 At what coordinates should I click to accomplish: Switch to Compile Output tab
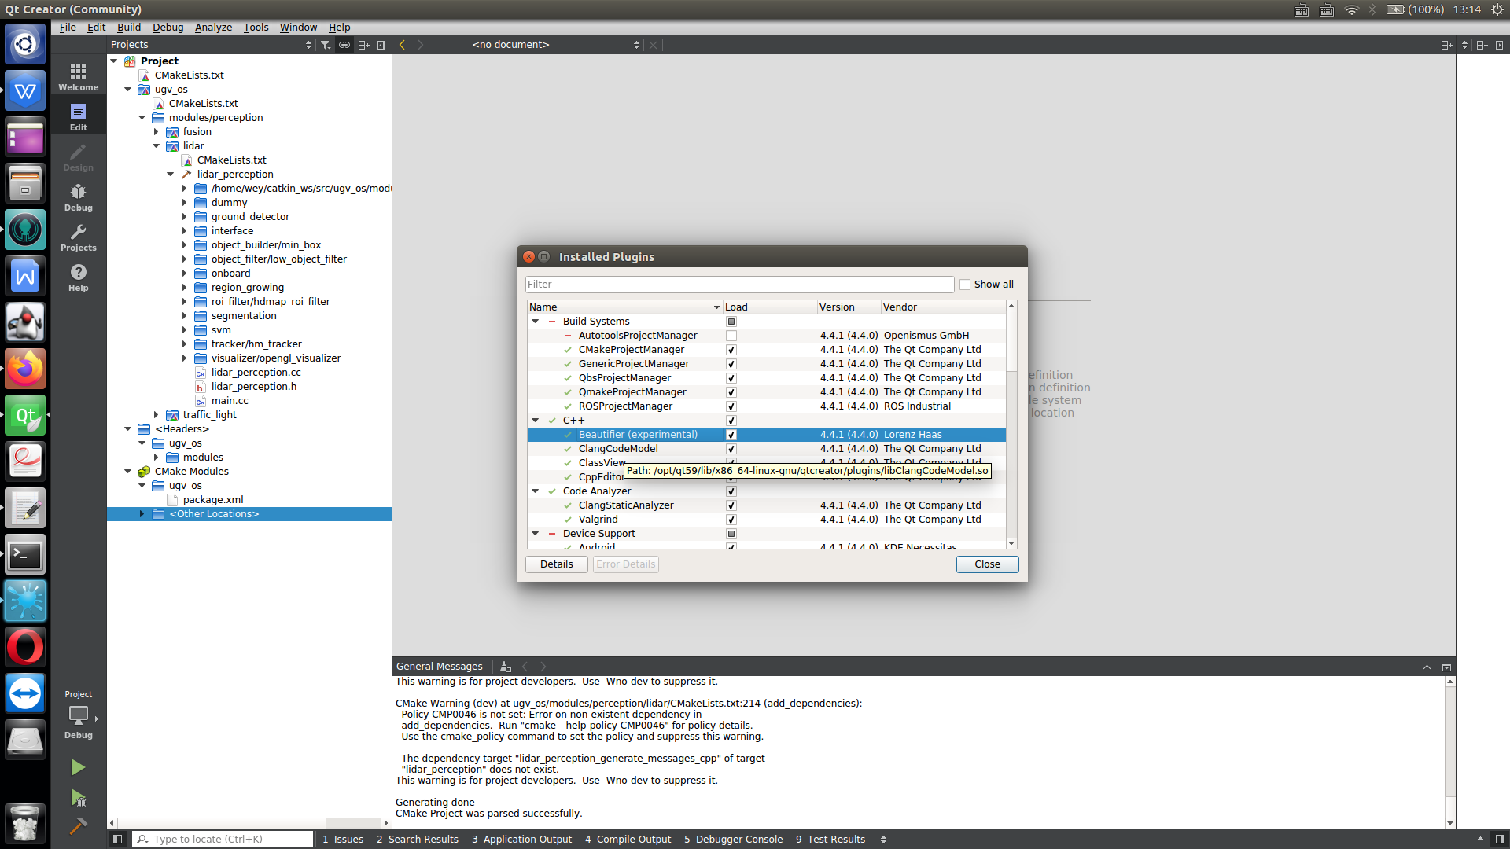(x=628, y=839)
